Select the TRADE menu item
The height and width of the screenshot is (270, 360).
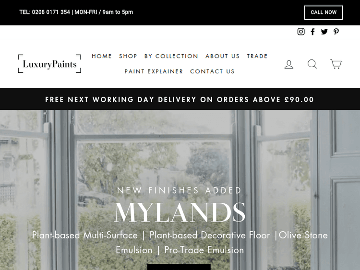[257, 56]
